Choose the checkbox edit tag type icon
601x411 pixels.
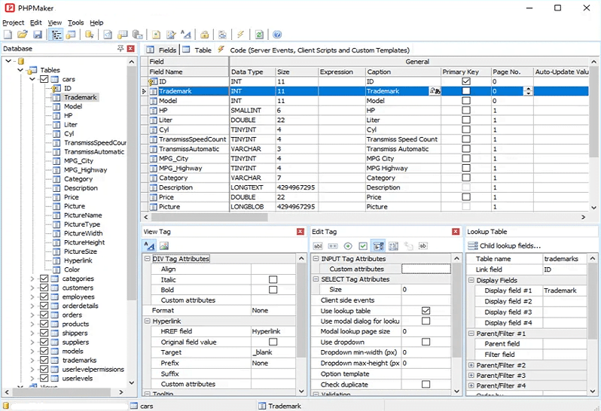coord(363,245)
